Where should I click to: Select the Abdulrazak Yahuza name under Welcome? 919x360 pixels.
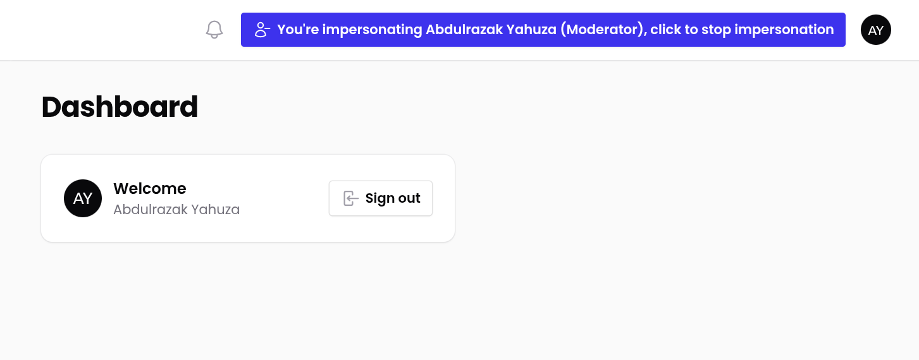click(176, 210)
